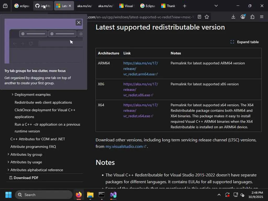Open the Extensions puzzle icon

(x=252, y=17)
